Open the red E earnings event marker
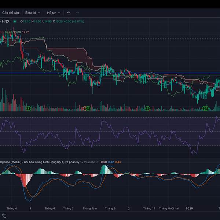The height and width of the screenshot is (220, 220). [85, 108]
